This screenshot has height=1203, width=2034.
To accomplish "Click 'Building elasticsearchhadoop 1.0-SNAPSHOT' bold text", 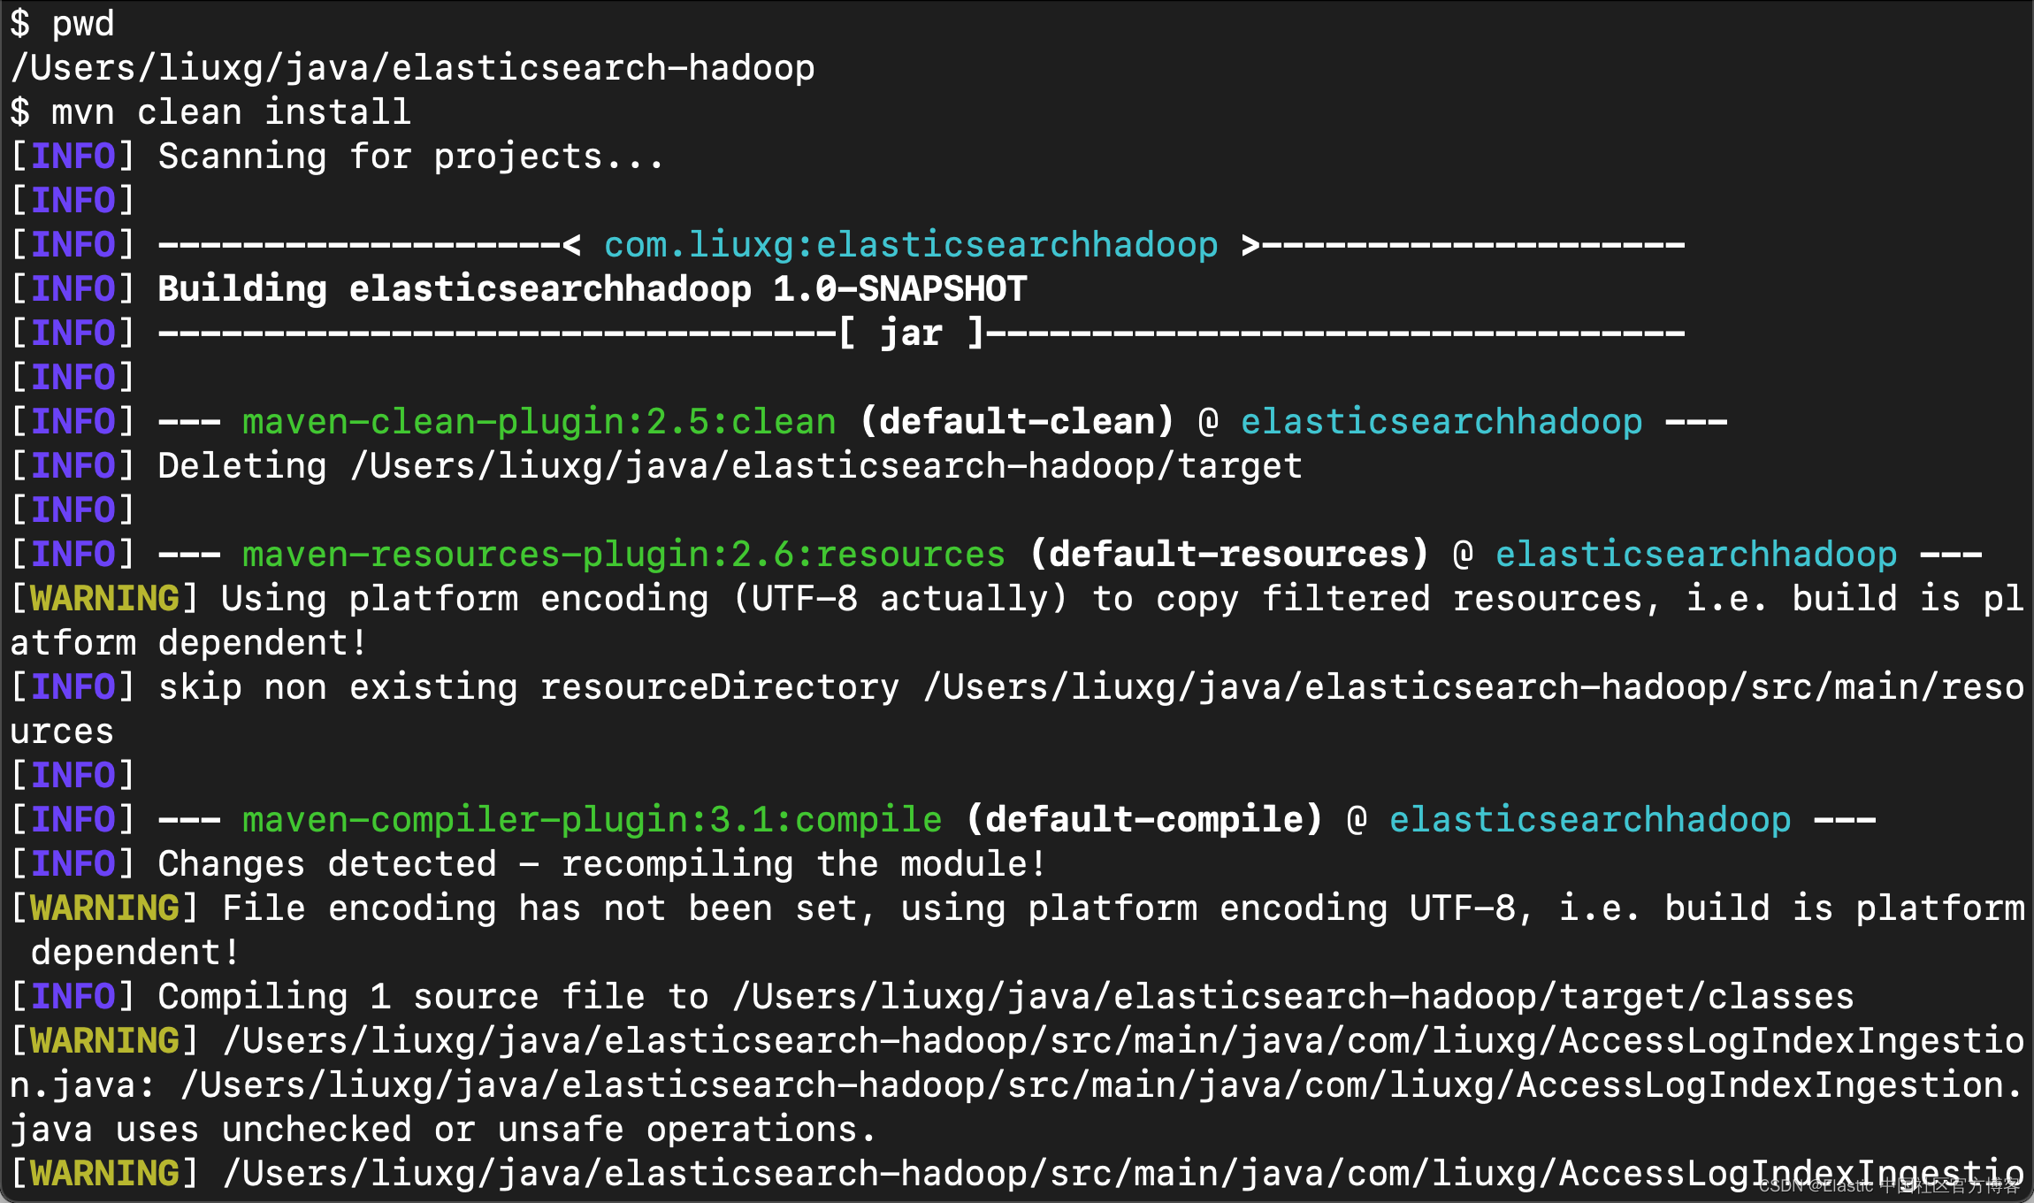I will coord(592,289).
